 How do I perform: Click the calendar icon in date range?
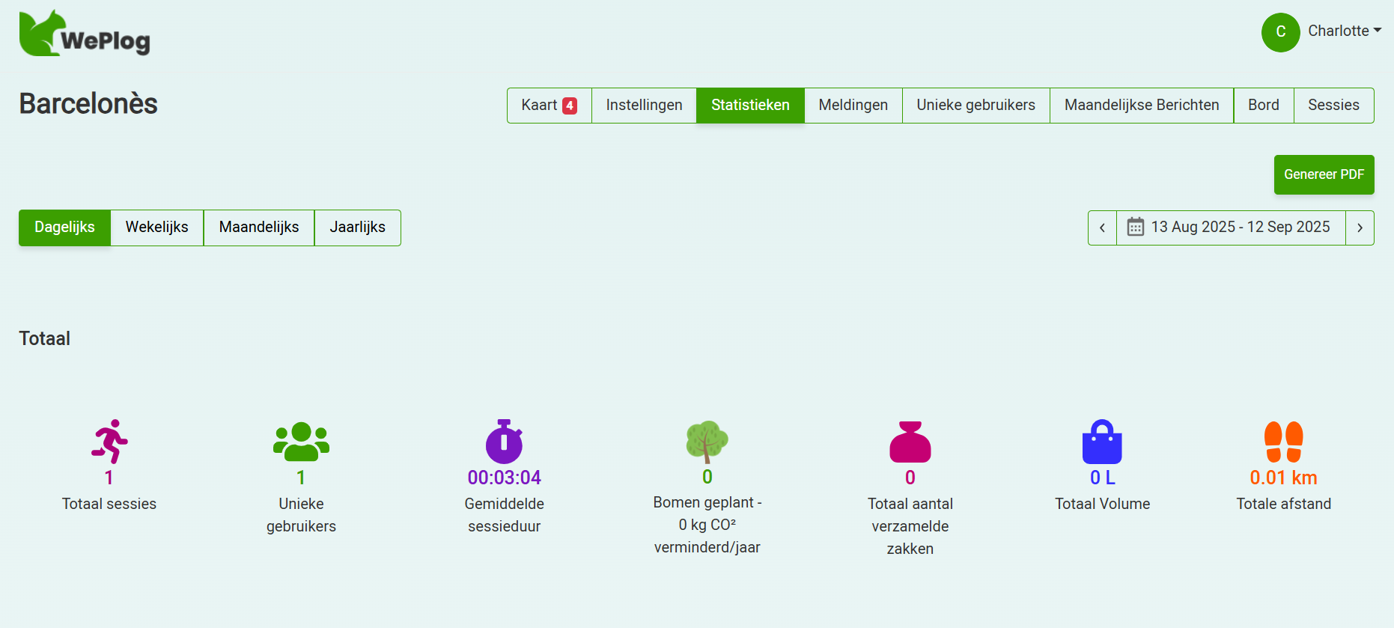(1135, 227)
